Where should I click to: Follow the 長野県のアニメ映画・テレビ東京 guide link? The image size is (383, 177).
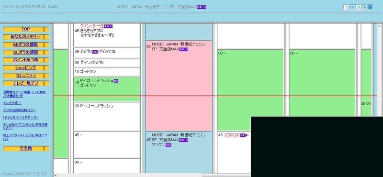click(24, 94)
